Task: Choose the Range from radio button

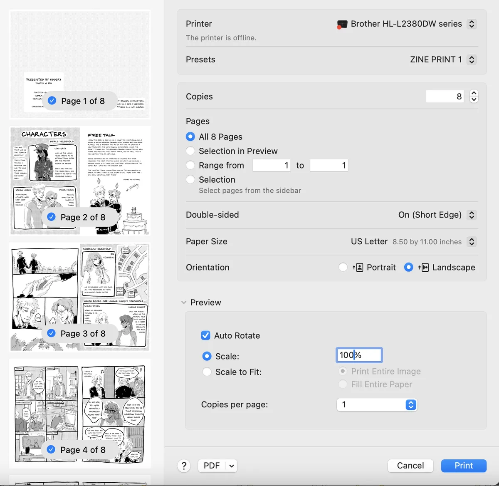Action: coord(190,165)
